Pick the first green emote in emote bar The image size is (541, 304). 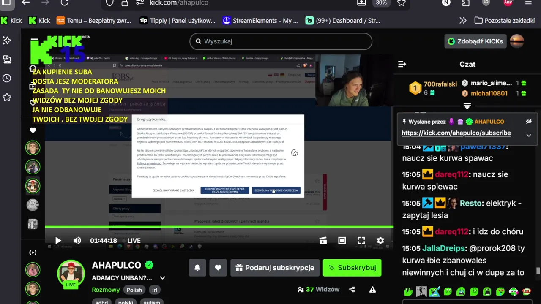click(x=408, y=291)
